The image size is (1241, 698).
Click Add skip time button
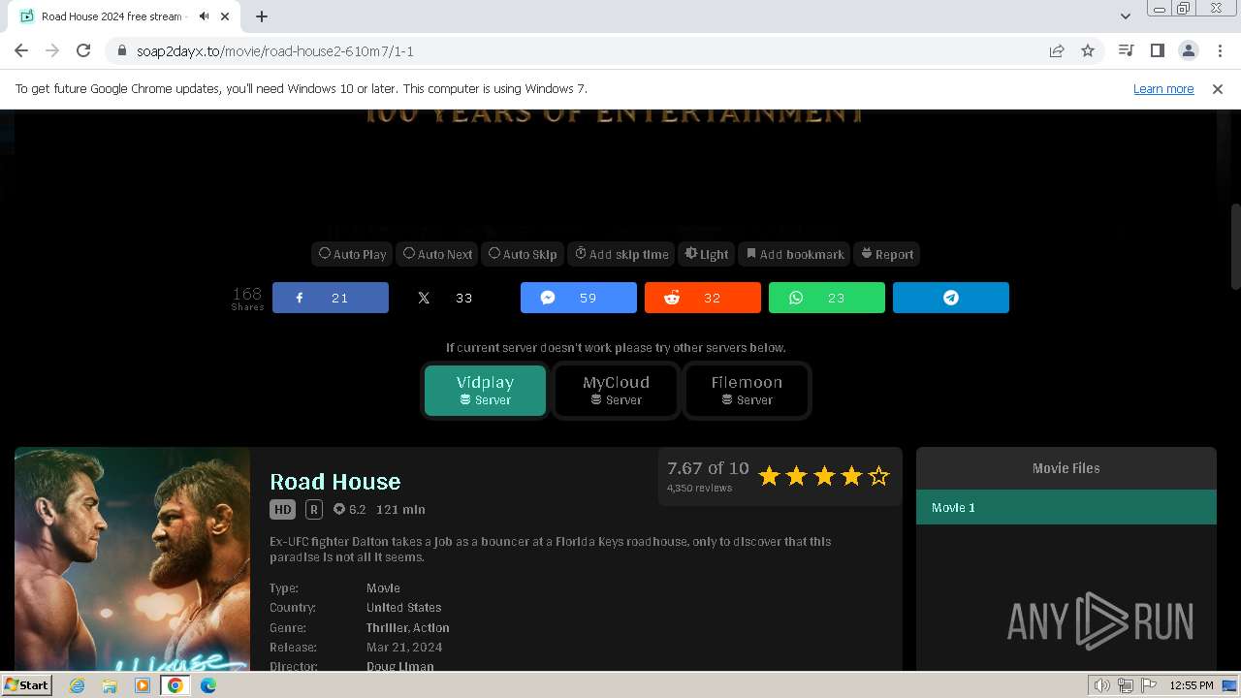[621, 254]
